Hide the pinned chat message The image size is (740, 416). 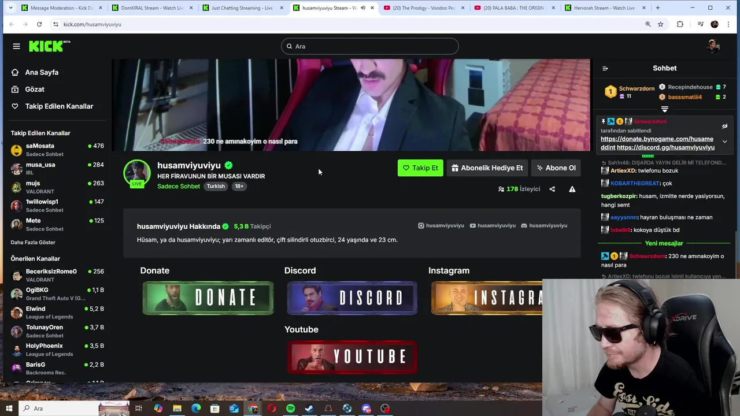[x=724, y=126]
